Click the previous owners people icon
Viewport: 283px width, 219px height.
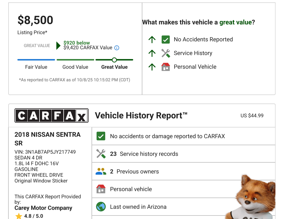point(101,172)
